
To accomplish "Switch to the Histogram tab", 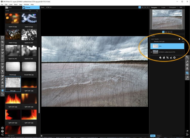I will click(173, 7).
